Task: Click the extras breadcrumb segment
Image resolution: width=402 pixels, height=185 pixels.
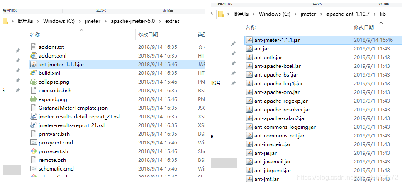Action: point(173,21)
